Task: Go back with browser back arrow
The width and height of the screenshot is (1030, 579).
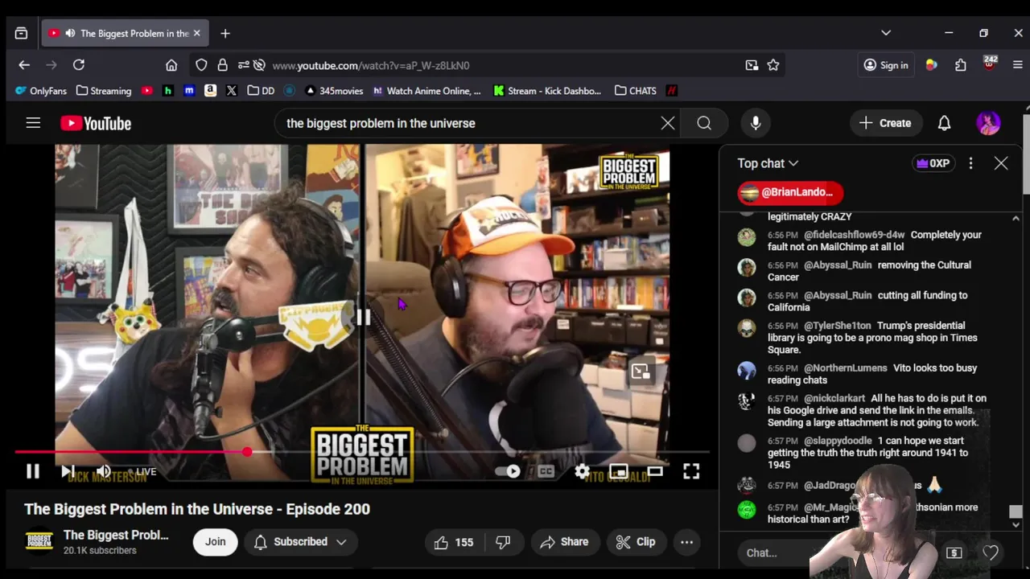Action: [x=24, y=65]
